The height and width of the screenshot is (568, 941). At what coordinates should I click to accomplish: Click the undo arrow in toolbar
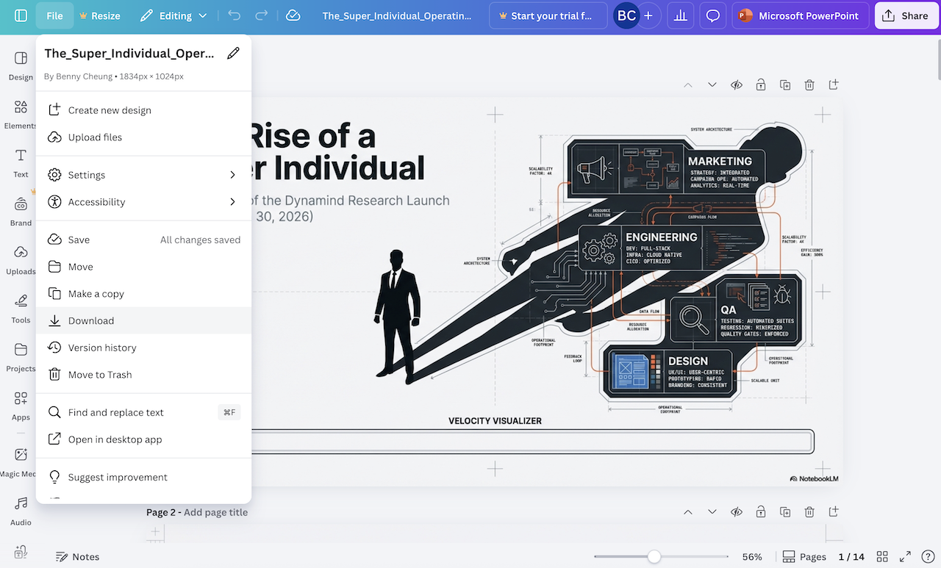tap(234, 15)
